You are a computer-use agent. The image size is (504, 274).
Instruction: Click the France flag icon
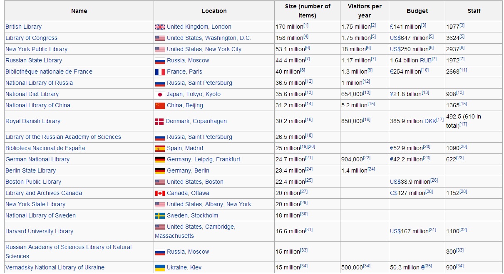point(160,72)
